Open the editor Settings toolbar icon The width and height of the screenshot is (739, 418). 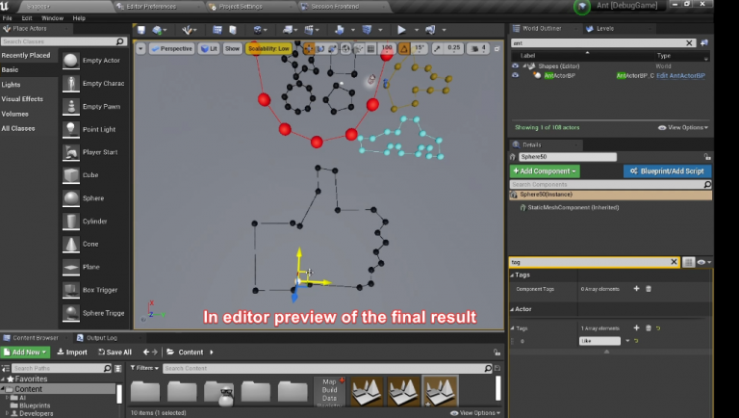[x=257, y=30]
